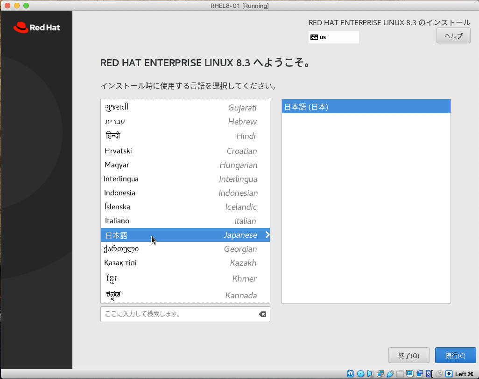Screen dimensions: 479x379
Task: Click the language search input field
Action: click(x=177, y=314)
